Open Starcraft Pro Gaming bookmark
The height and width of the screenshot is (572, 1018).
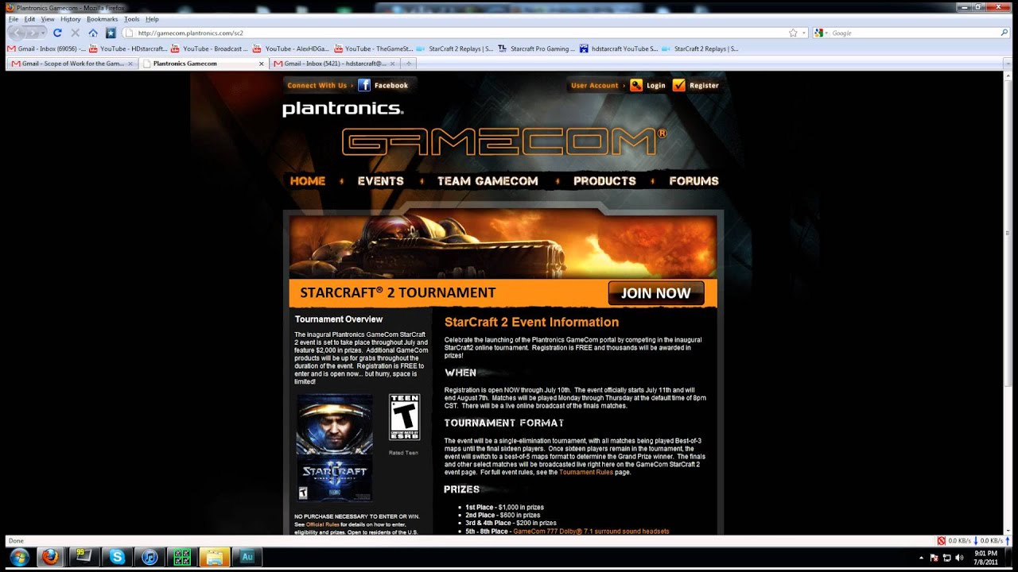tap(537, 48)
